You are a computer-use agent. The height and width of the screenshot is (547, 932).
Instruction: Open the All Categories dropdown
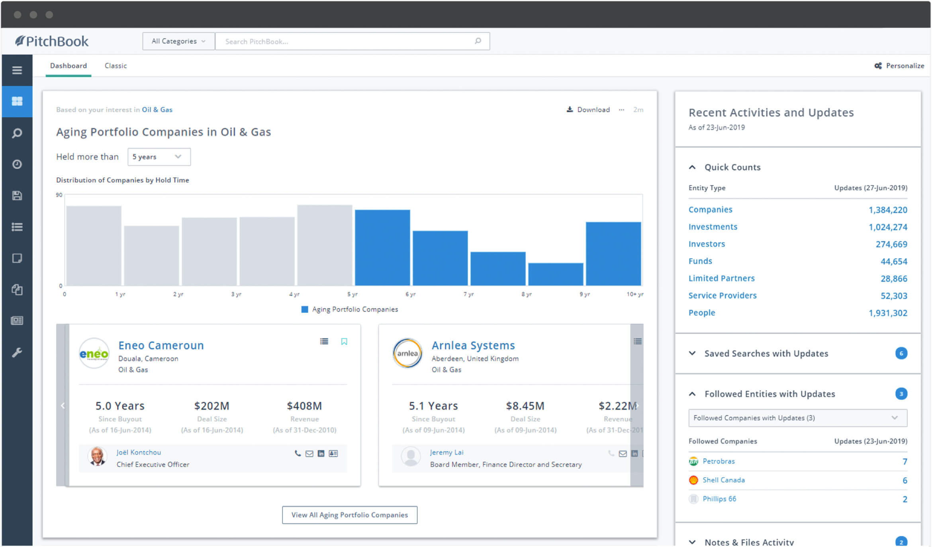click(x=178, y=41)
